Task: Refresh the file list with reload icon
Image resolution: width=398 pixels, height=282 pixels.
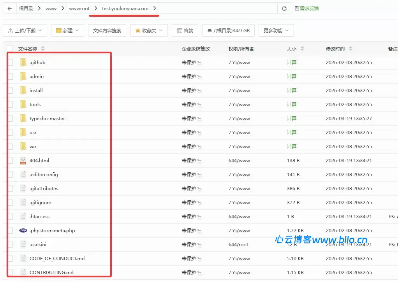Action: [x=284, y=9]
